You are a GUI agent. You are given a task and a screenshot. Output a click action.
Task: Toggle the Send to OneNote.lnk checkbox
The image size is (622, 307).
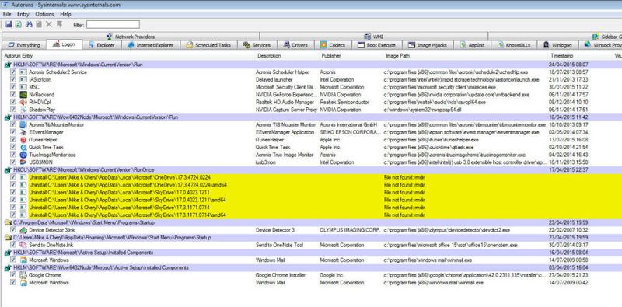click(x=13, y=245)
